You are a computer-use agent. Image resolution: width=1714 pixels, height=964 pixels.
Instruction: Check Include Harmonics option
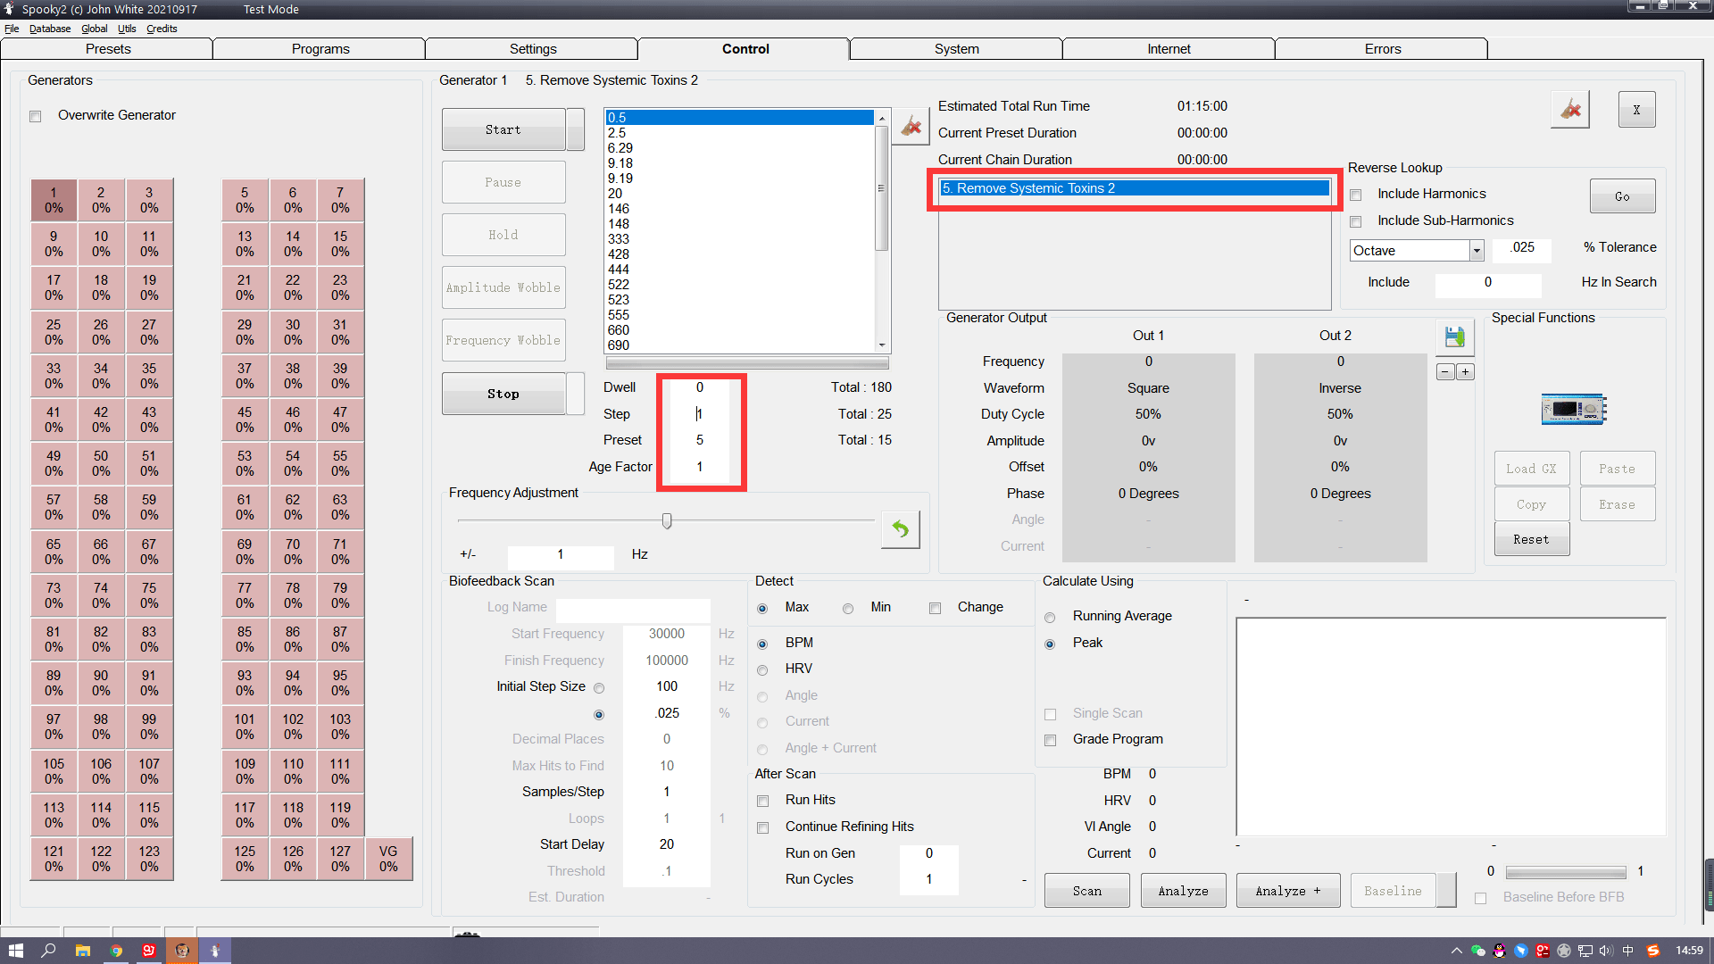(1356, 195)
